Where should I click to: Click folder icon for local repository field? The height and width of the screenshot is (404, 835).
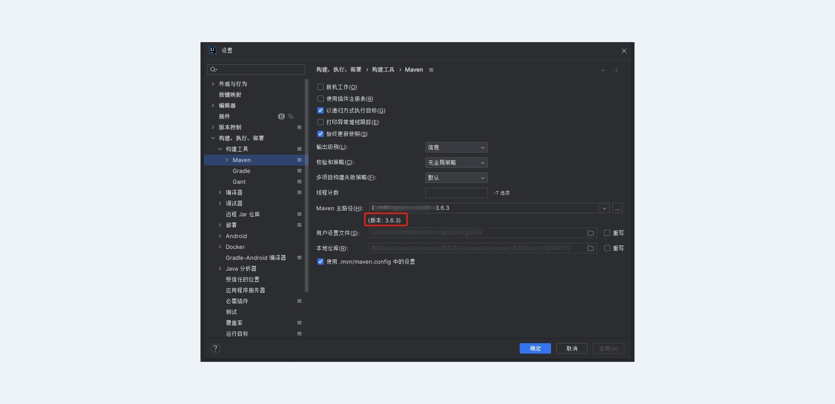click(590, 248)
